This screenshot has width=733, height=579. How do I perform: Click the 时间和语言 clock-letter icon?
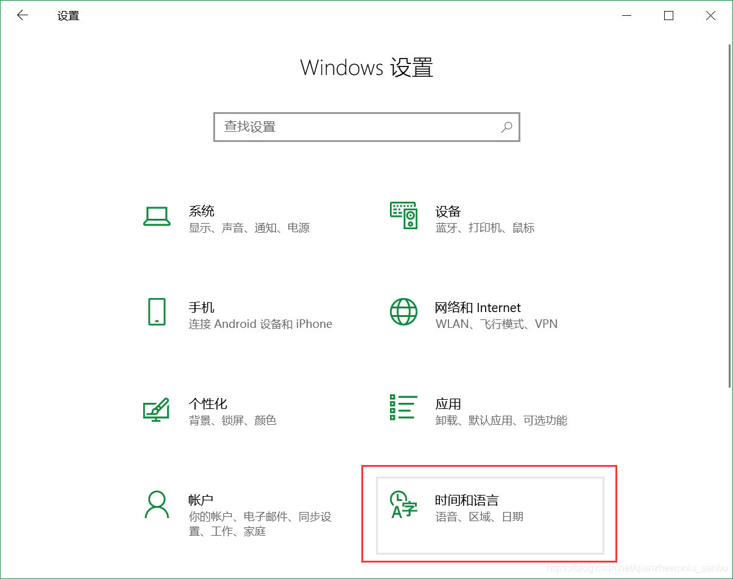point(404,504)
